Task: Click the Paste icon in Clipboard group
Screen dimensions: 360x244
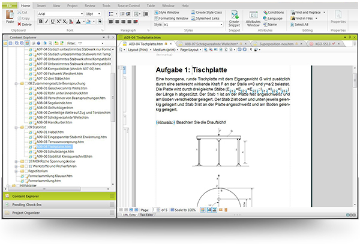Action: [x=10, y=15]
